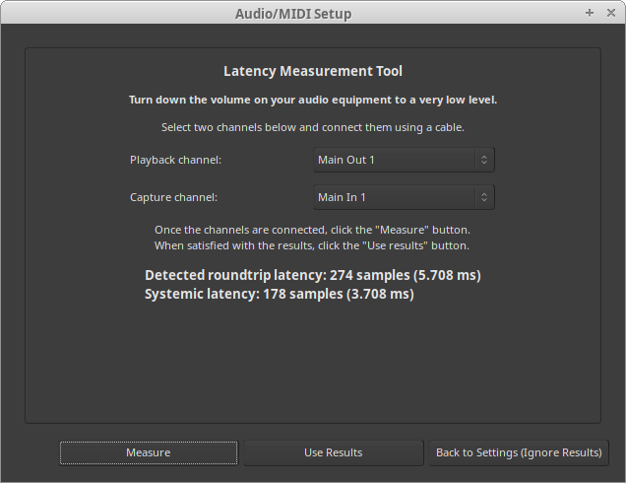Select the Latency Measurement Tool heading
Viewport: 626px width, 483px height.
(x=313, y=71)
